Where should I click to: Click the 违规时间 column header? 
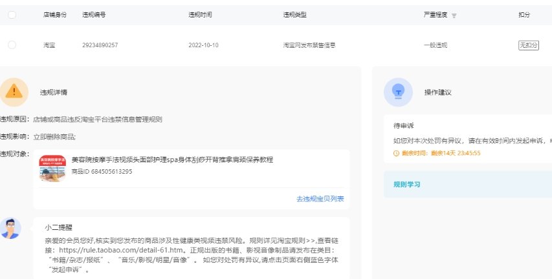click(200, 14)
